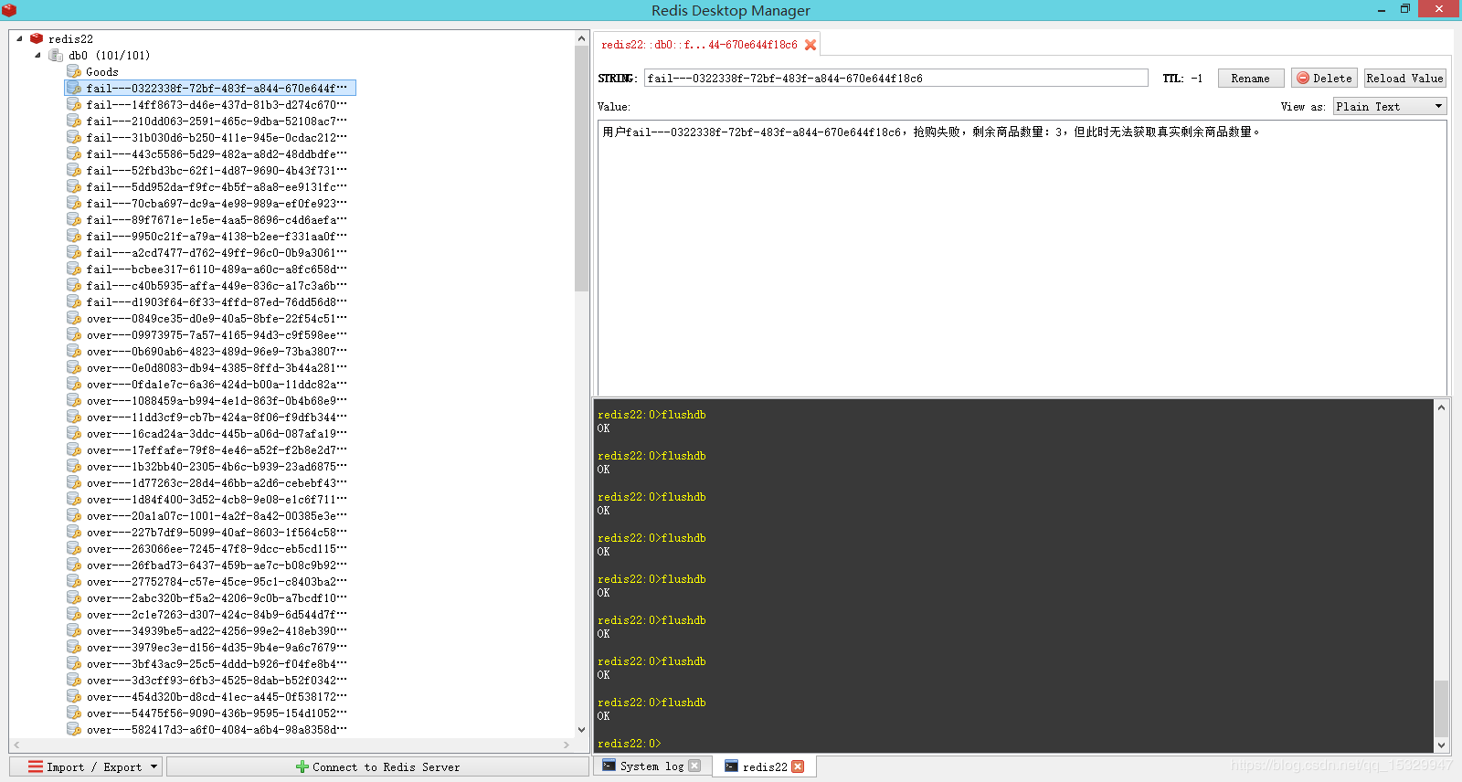
Task: Click the key tree horizontal scroll right arrow
Action: pyautogui.click(x=567, y=745)
